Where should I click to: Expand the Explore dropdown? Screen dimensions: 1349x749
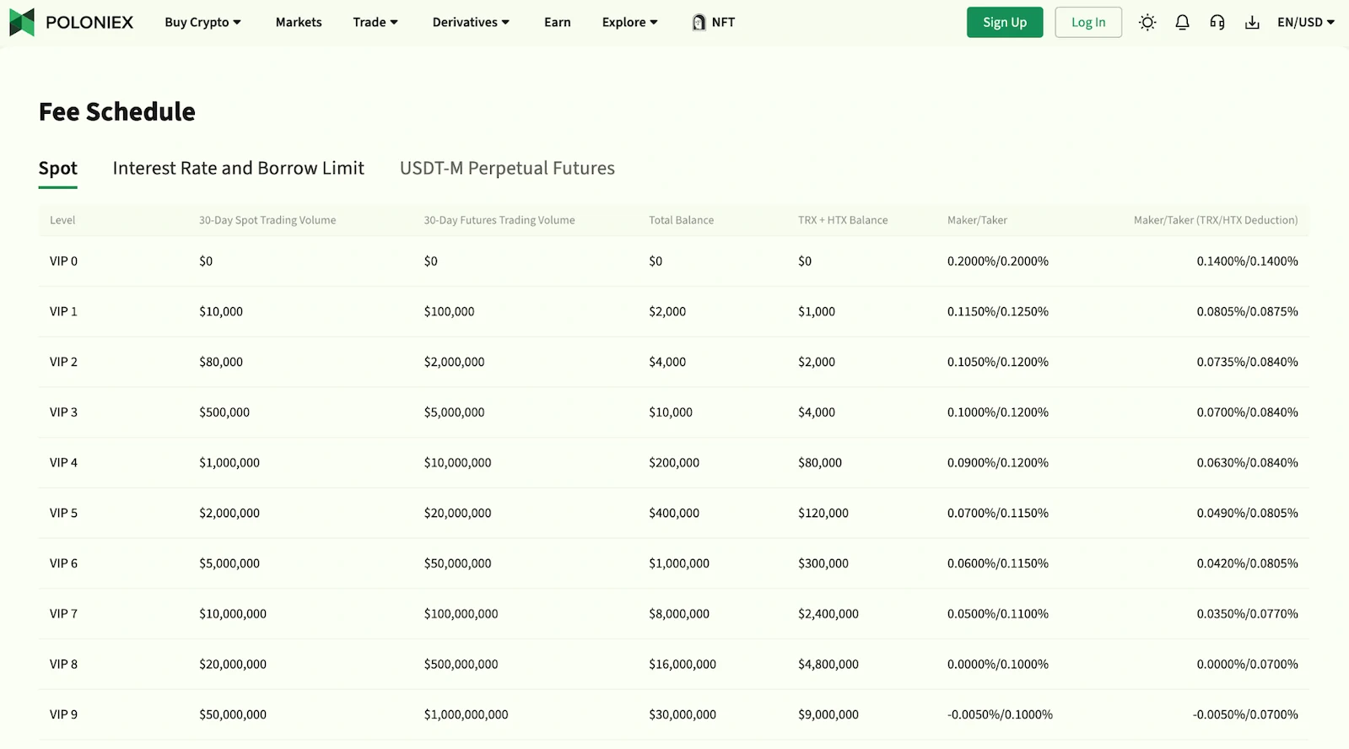[629, 23]
